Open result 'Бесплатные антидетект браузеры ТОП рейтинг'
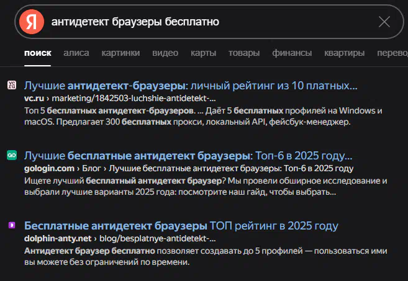This screenshot has width=408, height=281. click(x=181, y=226)
